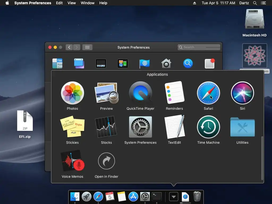272x204 pixels.
Task: Open App Store in the Dock
Action: click(x=133, y=197)
